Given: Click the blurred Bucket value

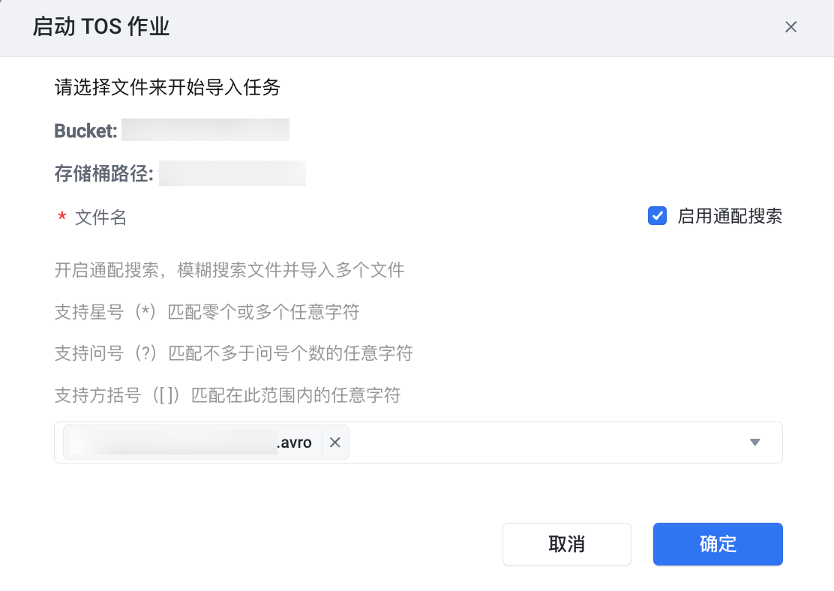Looking at the screenshot, I should click(205, 130).
